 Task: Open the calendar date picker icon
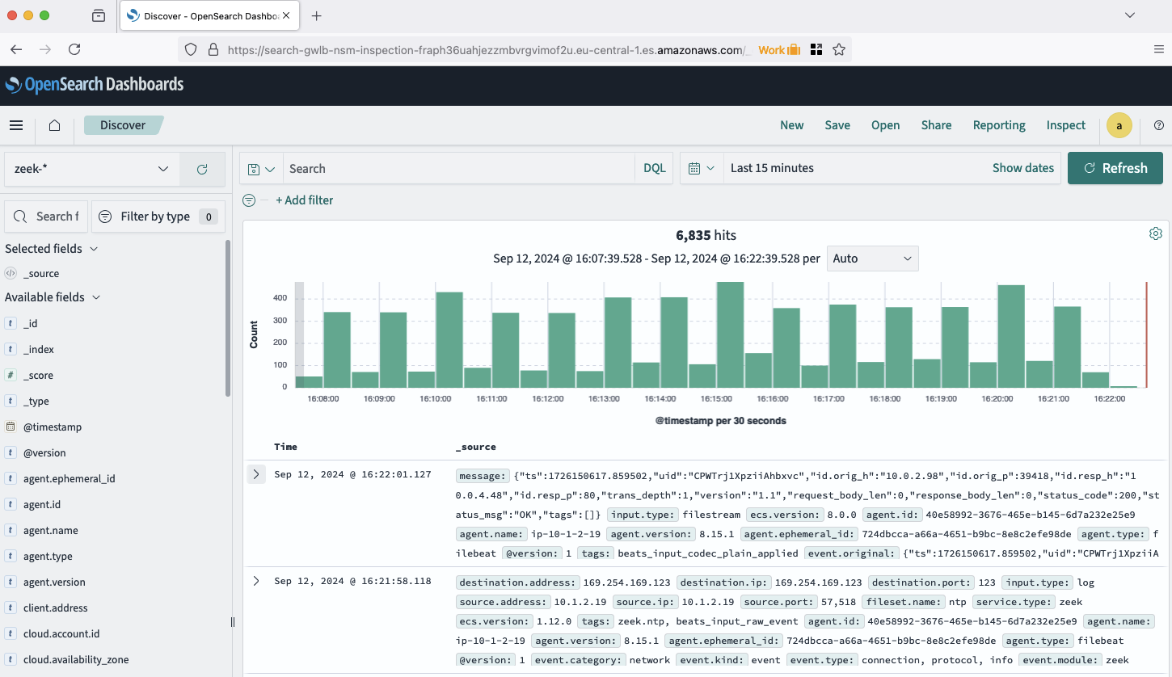[695, 167]
